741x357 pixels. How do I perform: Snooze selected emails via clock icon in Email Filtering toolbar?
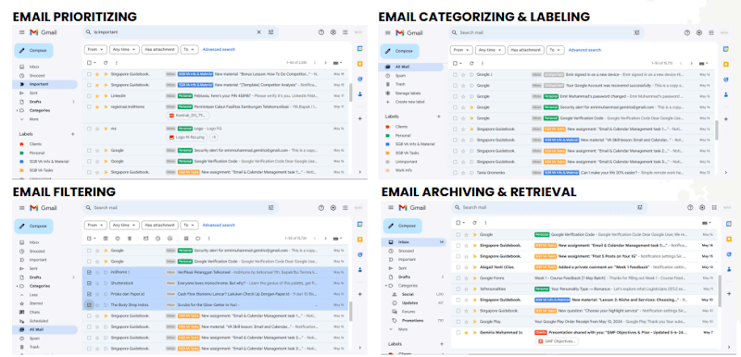point(157,239)
